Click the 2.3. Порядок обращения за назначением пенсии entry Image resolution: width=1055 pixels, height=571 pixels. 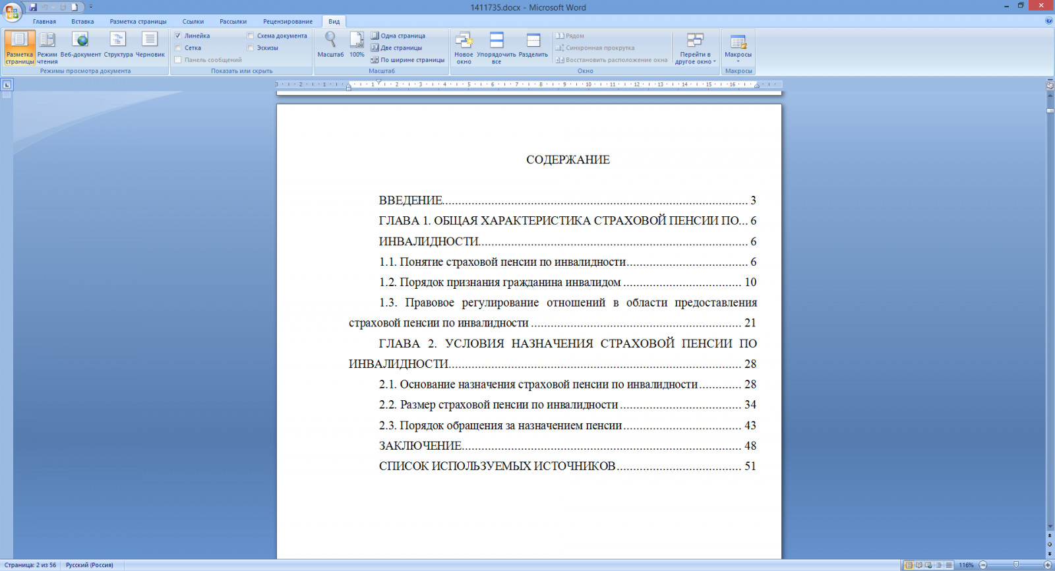coord(568,425)
